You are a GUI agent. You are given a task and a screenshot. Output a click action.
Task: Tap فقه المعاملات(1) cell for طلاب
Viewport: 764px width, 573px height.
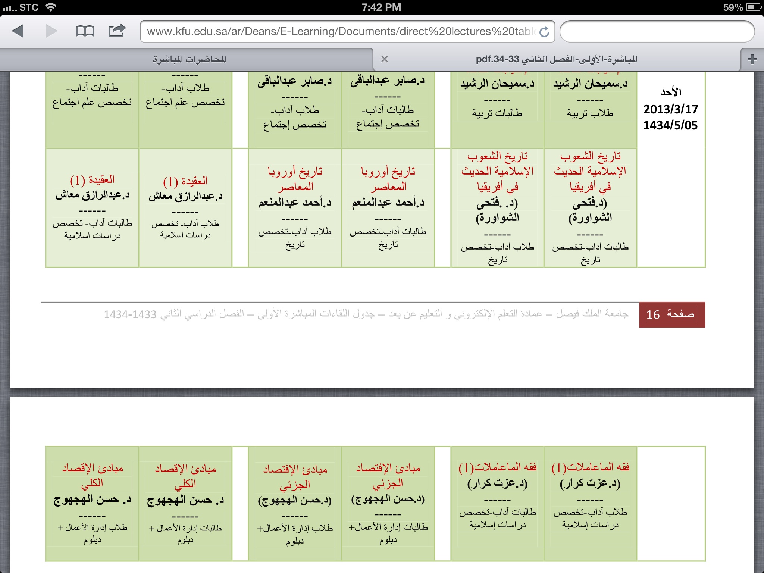point(590,504)
